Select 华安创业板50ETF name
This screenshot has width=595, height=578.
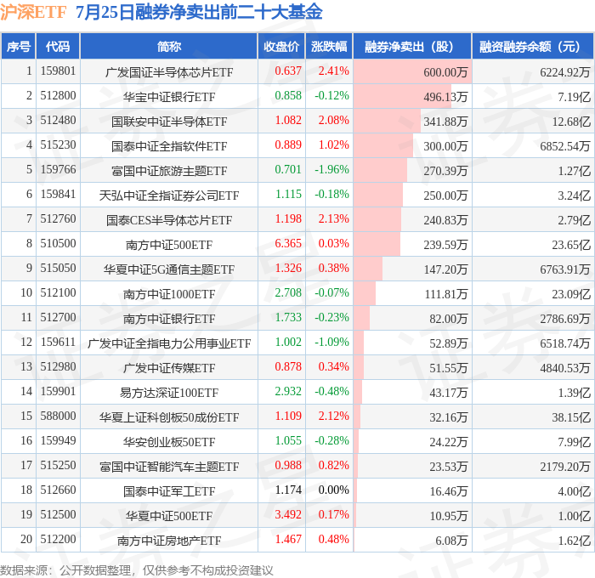[169, 442]
